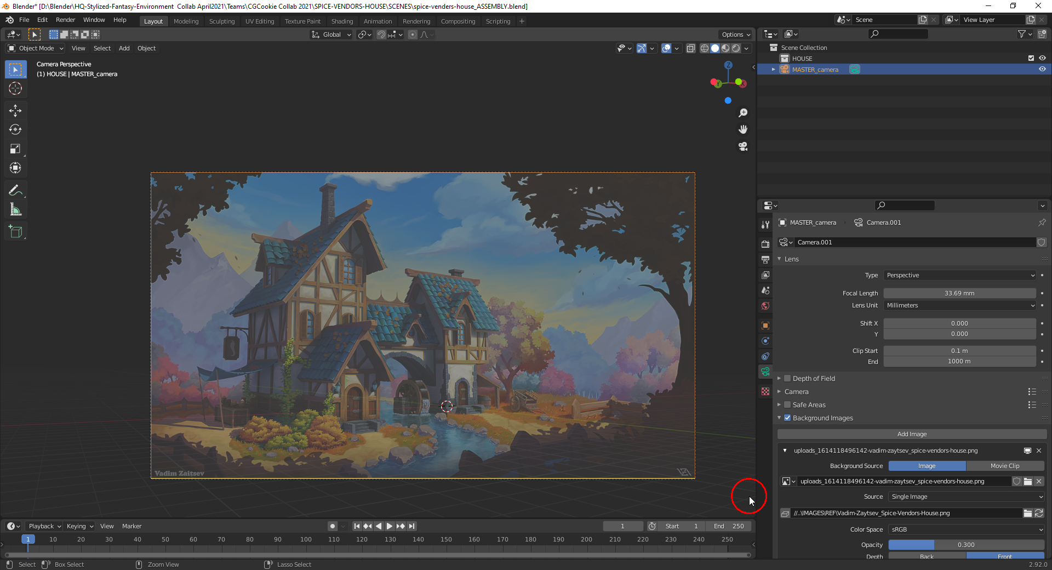Expand MASTER_camera in the outliner
This screenshot has height=570, width=1052.
coord(774,70)
